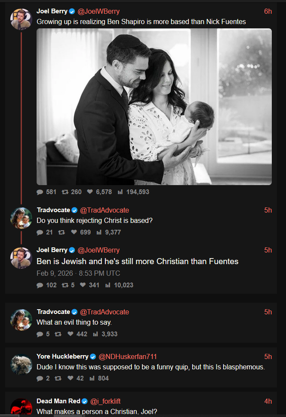Click Yore Huckleberry's profile avatar
286x417 pixels.
[21, 364]
